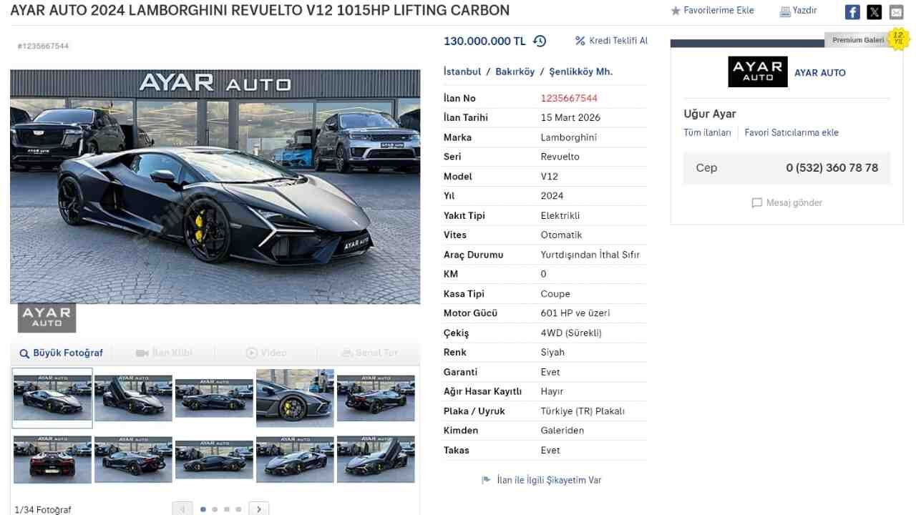Open Tüm ilanları of the seller
This screenshot has width=916, height=515.
click(707, 132)
